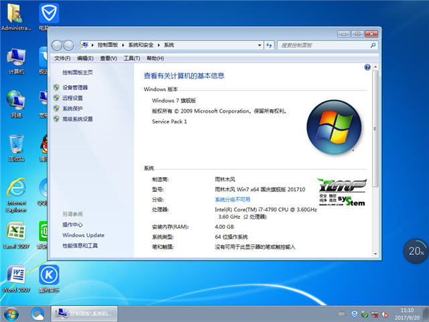
Task: Open the 文件(F) menu
Action: click(62, 58)
